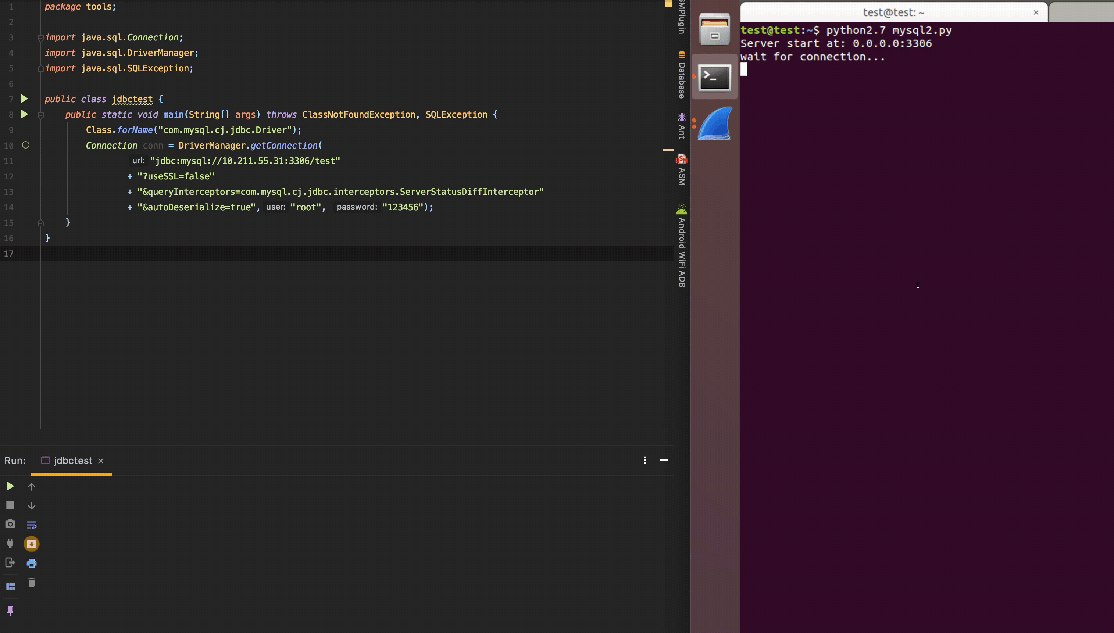Open the Ant tool window
The height and width of the screenshot is (633, 1114).
coord(681,126)
